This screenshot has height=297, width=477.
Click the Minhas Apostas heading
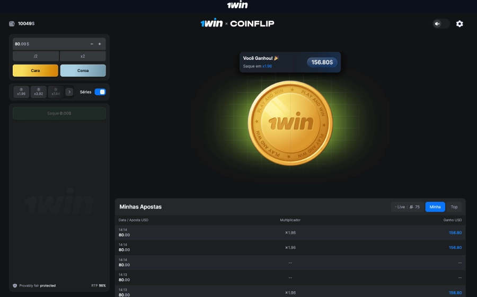point(140,206)
